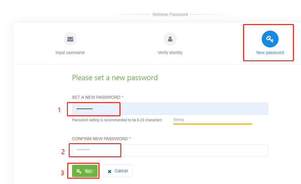Focus the Confirm new password field
The image size is (301, 184).
click(170, 150)
